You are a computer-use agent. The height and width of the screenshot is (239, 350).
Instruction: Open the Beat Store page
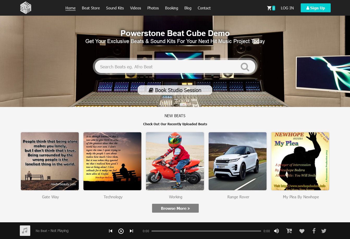pyautogui.click(x=91, y=8)
